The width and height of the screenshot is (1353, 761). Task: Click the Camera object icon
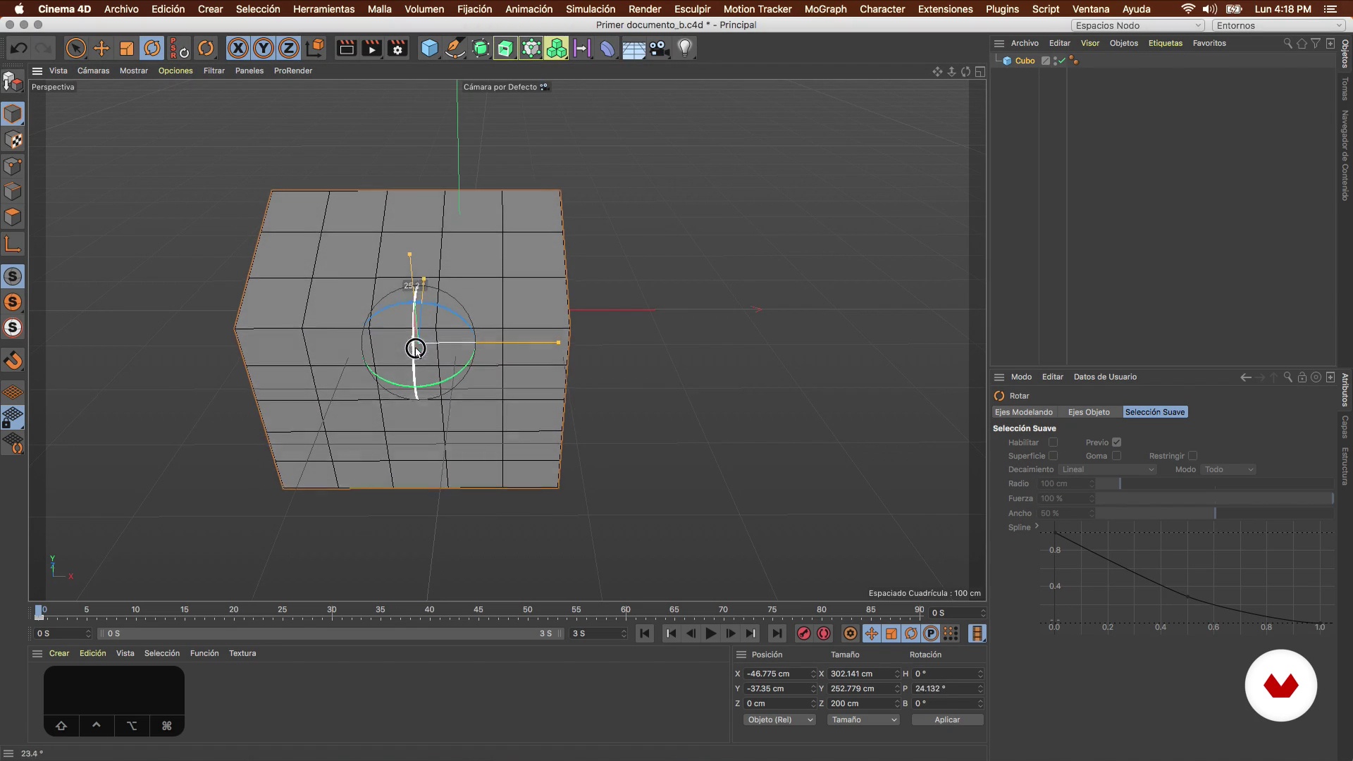click(659, 49)
